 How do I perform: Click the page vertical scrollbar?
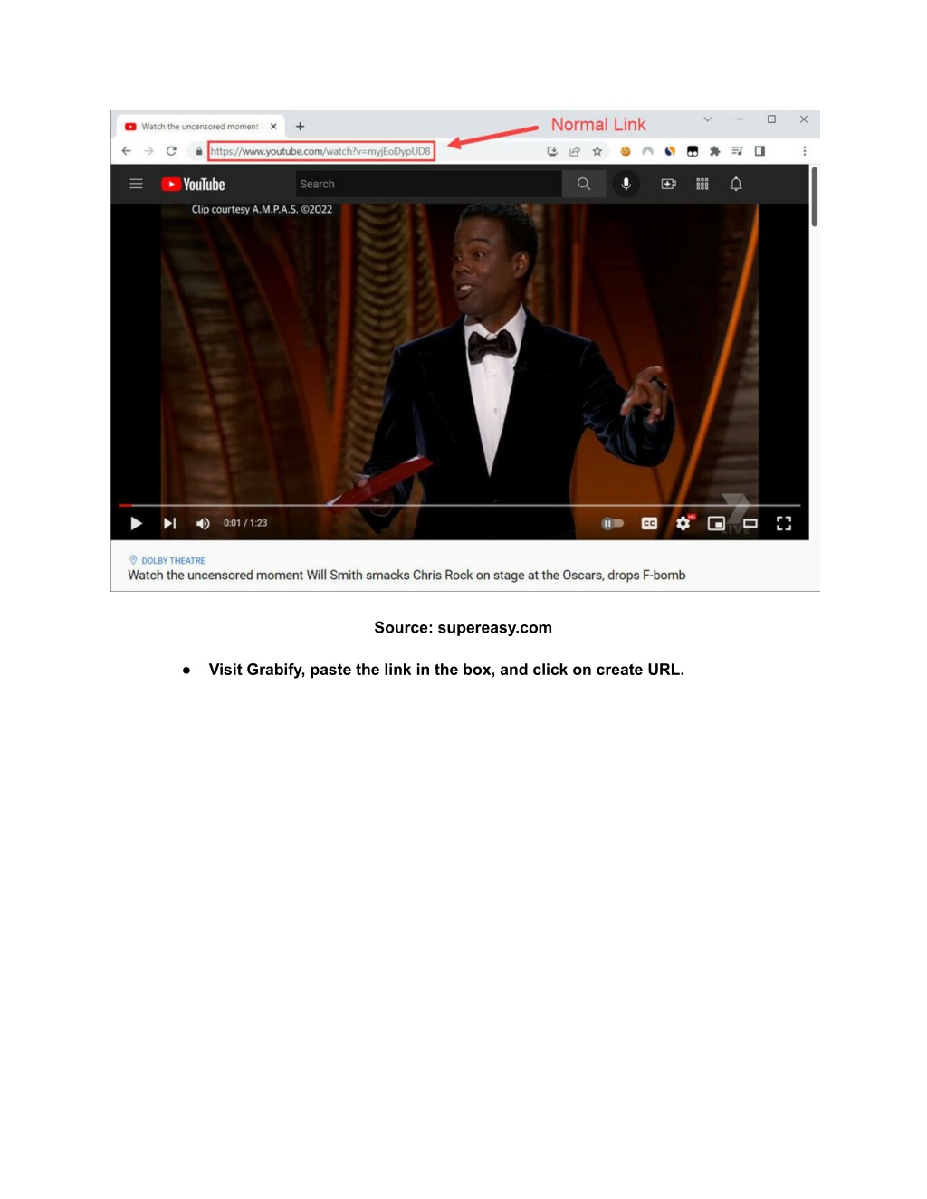pyautogui.click(x=815, y=196)
